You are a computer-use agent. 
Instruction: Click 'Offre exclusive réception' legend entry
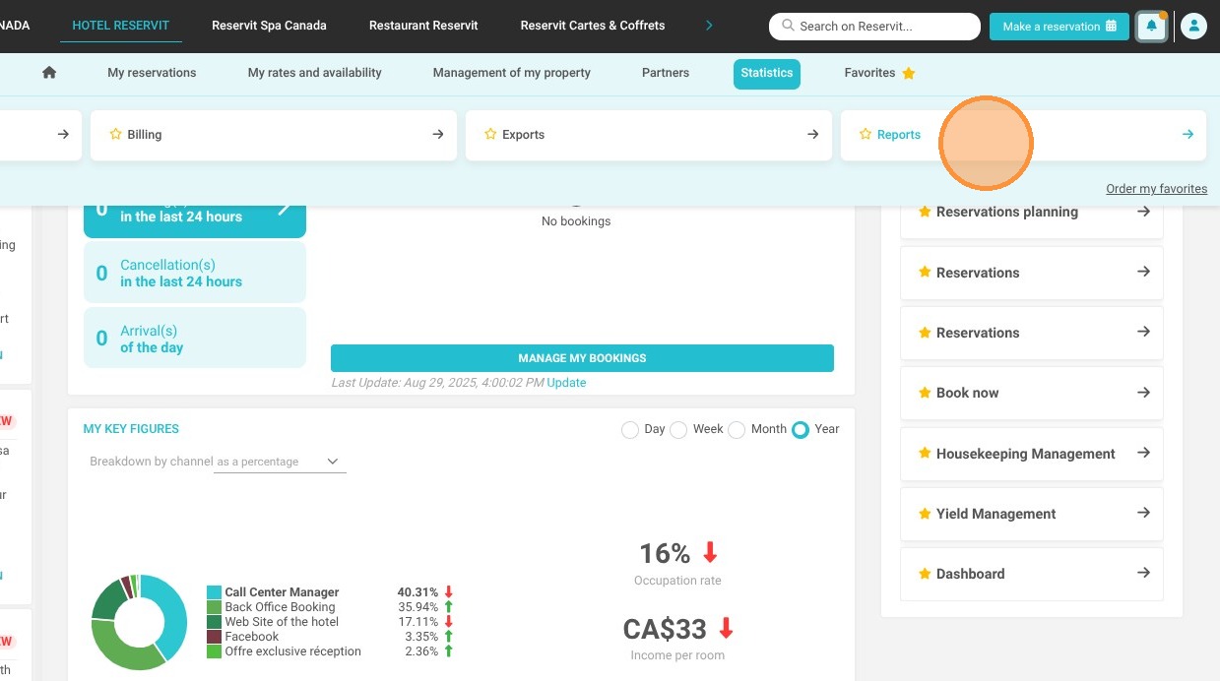292,651
